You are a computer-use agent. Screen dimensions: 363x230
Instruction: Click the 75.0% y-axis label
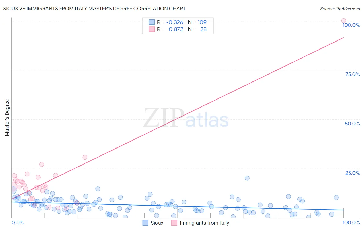click(x=352, y=74)
